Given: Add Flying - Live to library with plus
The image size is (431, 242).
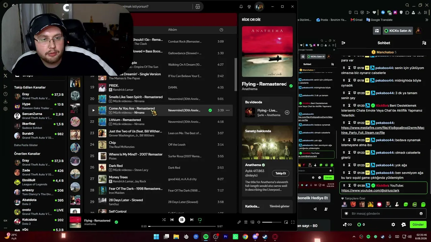Looking at the screenshot, I should [x=287, y=113].
